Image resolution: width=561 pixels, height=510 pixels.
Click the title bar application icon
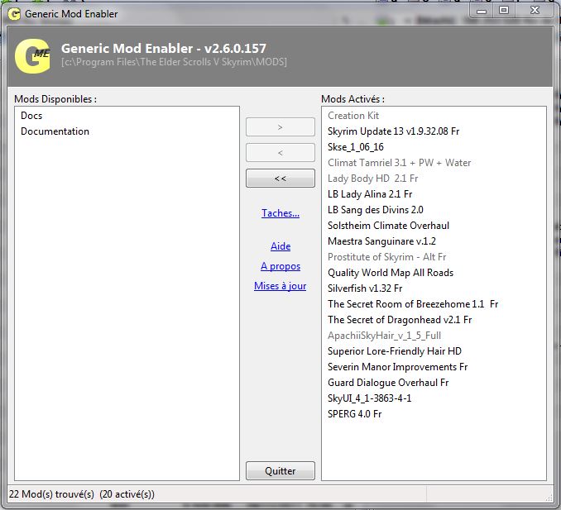tap(14, 13)
